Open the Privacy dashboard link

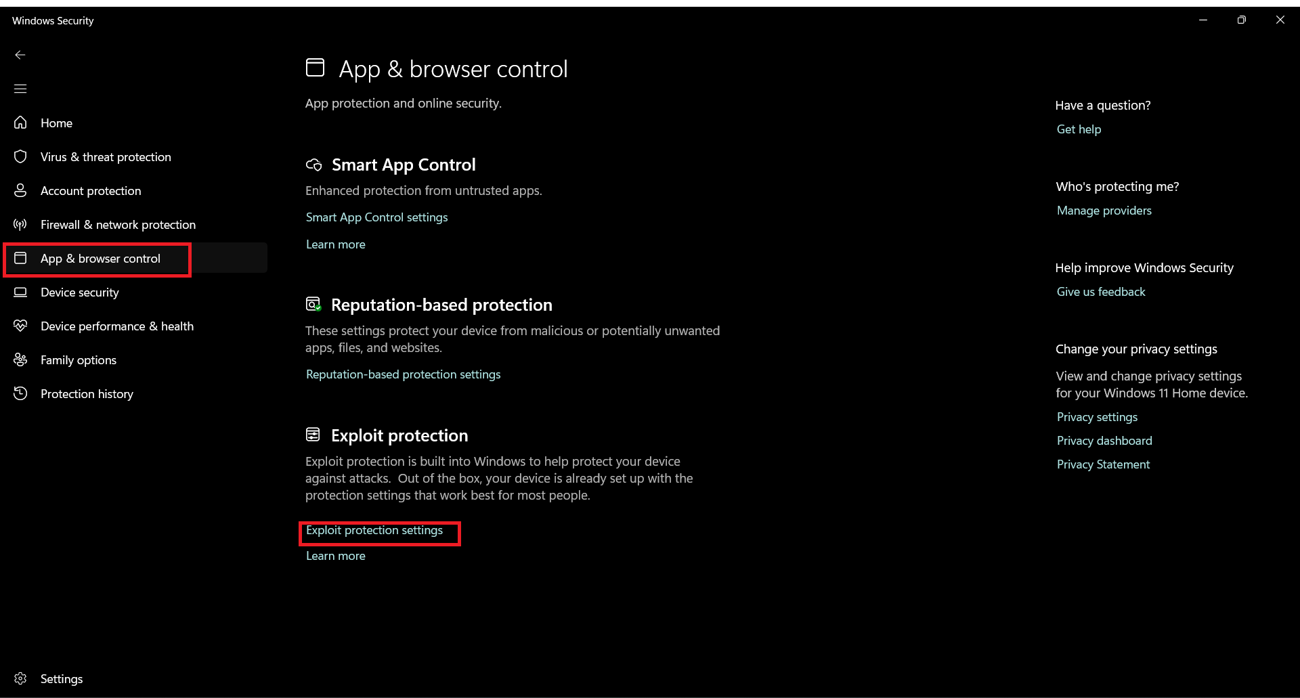tap(1104, 441)
